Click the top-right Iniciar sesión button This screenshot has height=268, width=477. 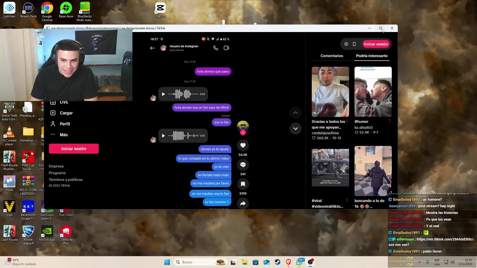(x=376, y=44)
